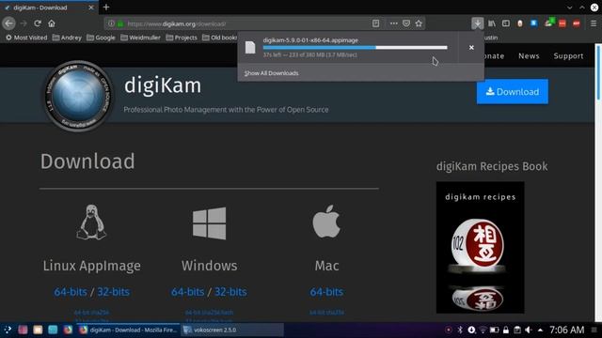Save page to Pocket
Image resolution: width=602 pixels, height=338 pixels.
406,23
